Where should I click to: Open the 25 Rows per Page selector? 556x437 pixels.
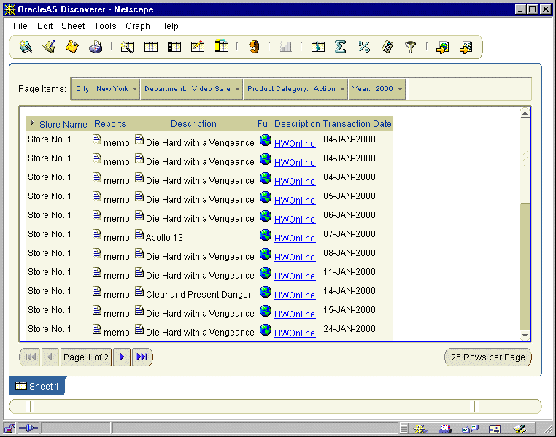[x=488, y=357]
